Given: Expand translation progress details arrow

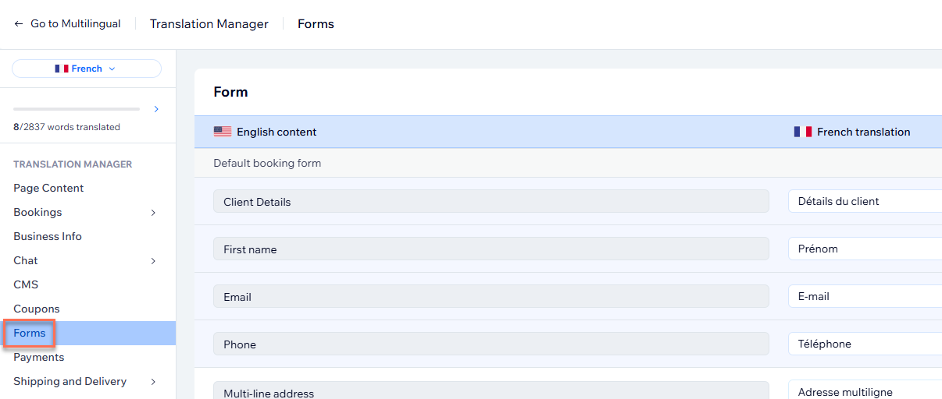Looking at the screenshot, I should point(156,109).
